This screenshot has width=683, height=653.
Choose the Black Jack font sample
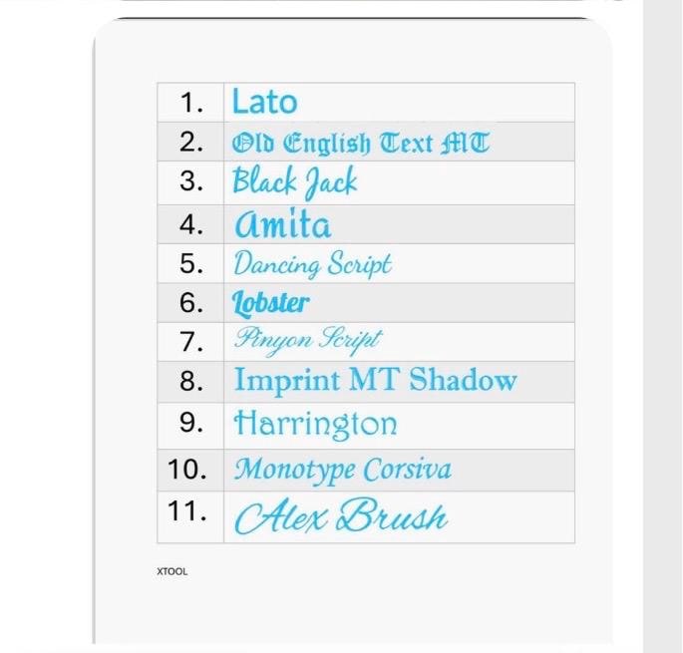[294, 182]
